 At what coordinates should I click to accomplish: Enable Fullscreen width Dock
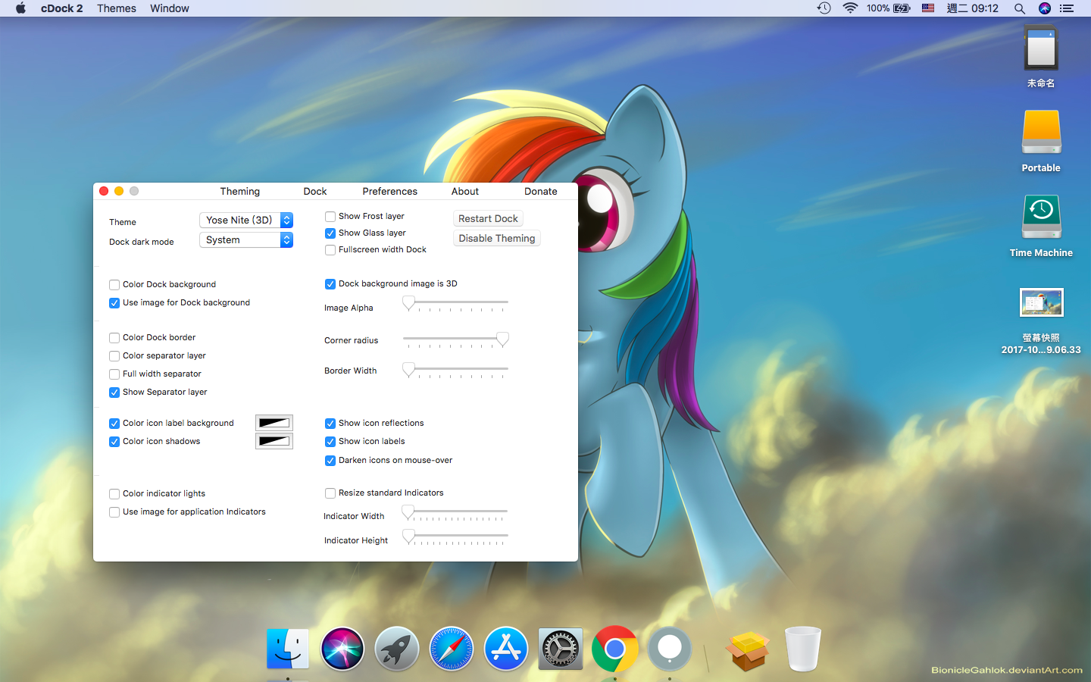click(x=330, y=250)
